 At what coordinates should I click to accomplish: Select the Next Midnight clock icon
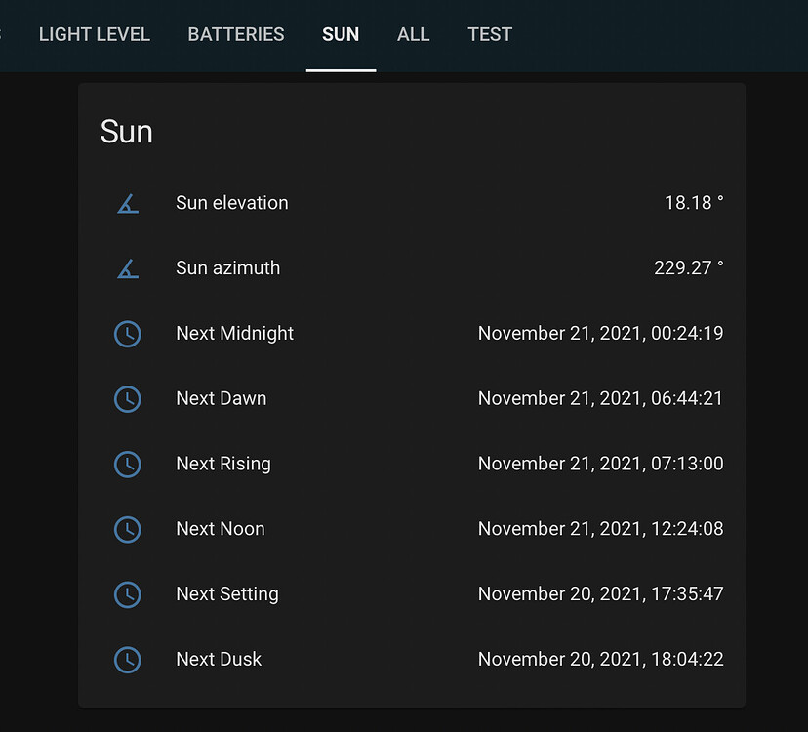pos(128,334)
